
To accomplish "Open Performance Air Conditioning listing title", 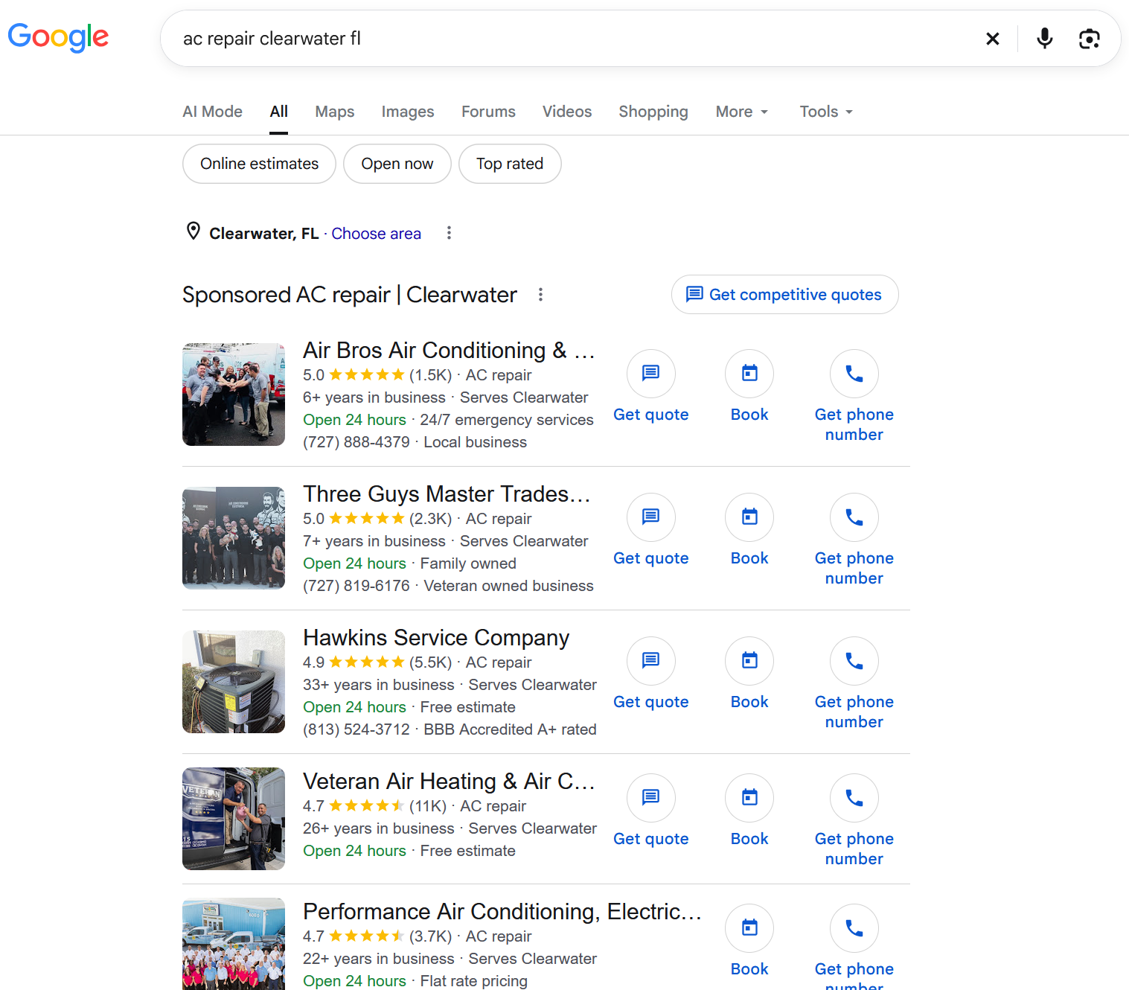I will [x=502, y=911].
